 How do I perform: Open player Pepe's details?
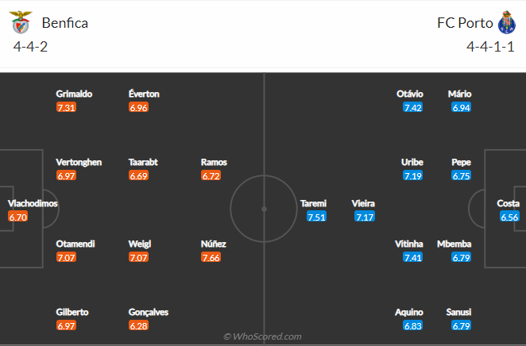462,162
